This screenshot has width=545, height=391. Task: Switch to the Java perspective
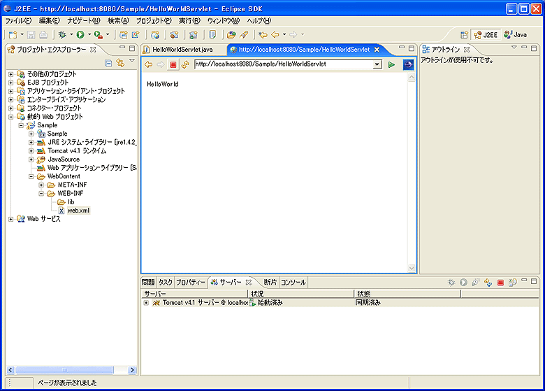click(516, 34)
